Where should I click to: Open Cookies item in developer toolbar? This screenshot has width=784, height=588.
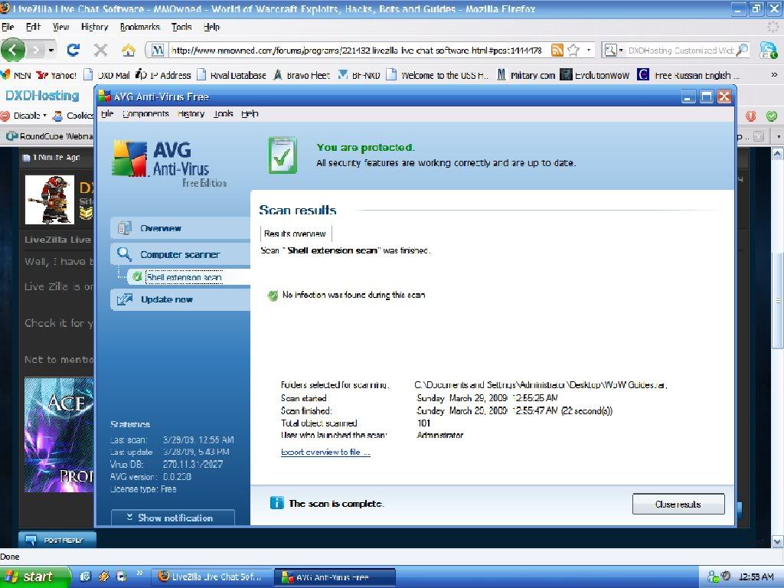(73, 116)
